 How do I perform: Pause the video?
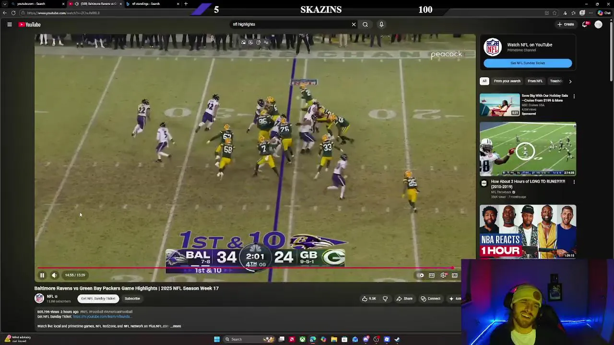pyautogui.click(x=42, y=275)
